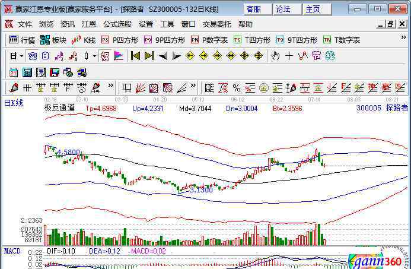411x269 pixels.
Task: Open the P数字表 tool
Action: 209,40
